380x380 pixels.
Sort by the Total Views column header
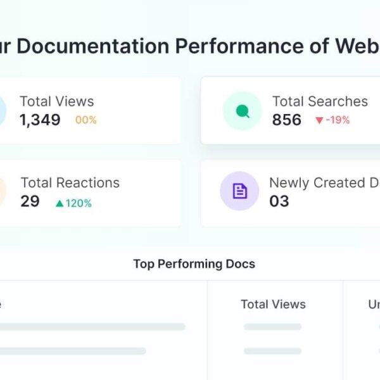tap(273, 305)
